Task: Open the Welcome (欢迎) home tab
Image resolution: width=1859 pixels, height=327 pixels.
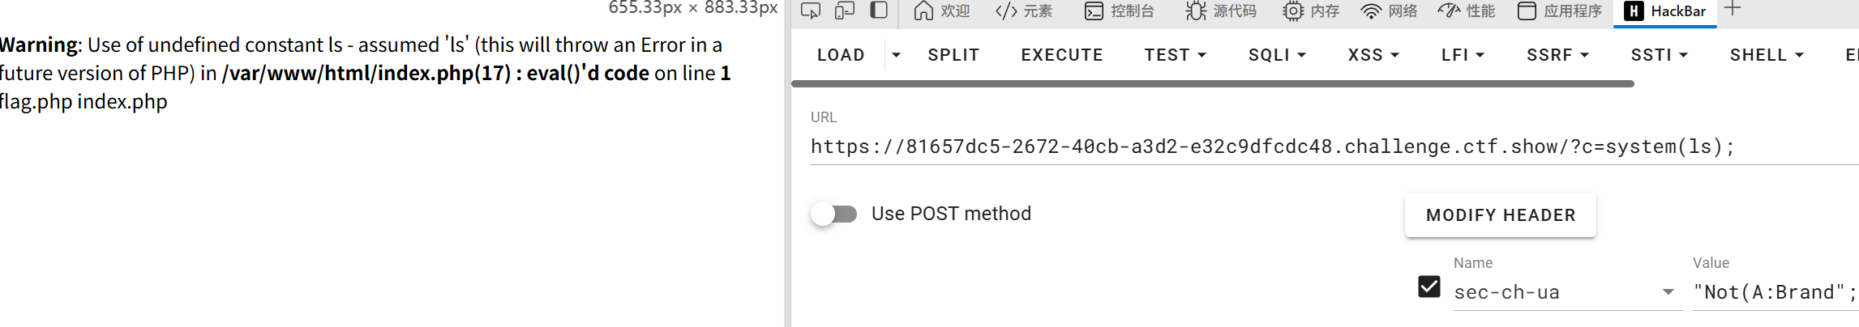Action: (x=941, y=11)
